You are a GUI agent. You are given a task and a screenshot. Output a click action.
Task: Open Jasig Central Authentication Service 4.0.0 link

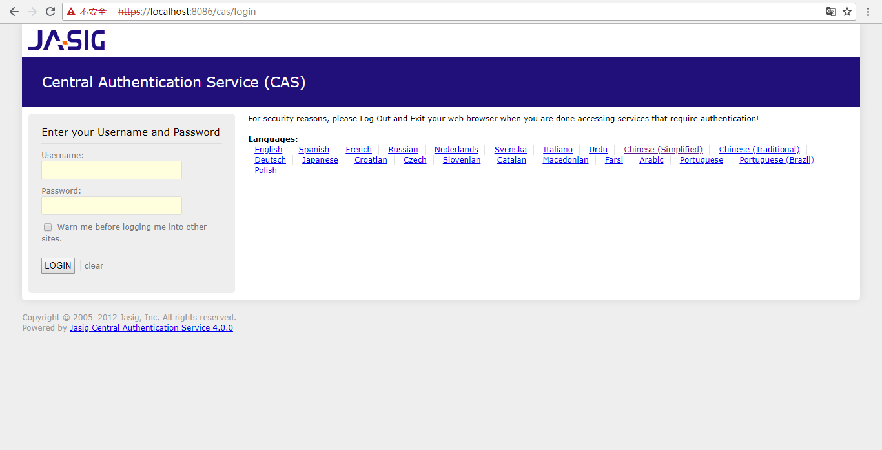point(151,328)
